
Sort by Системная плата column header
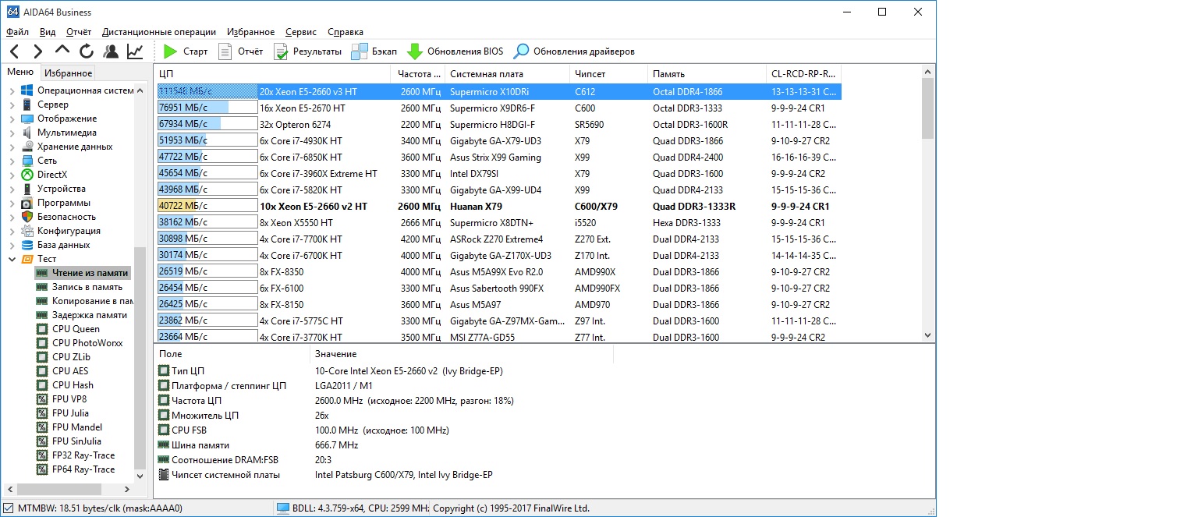(507, 74)
